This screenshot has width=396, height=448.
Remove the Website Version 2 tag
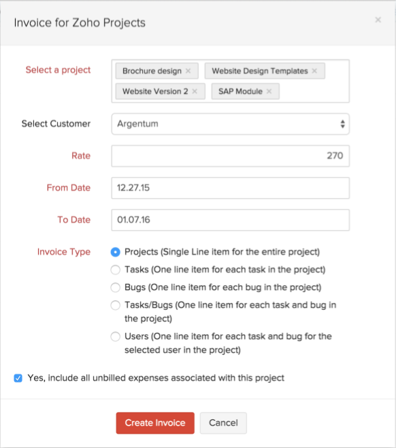pyautogui.click(x=195, y=91)
